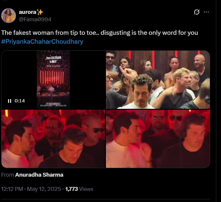The height and width of the screenshot is (202, 221).
Task: Open the 1,773 Views count
Action: tap(79, 189)
